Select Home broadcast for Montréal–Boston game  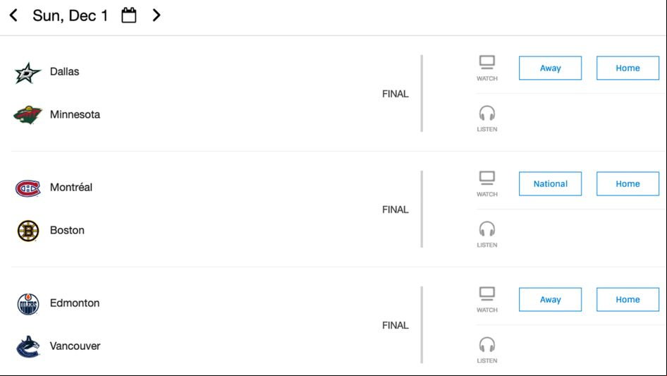(628, 184)
